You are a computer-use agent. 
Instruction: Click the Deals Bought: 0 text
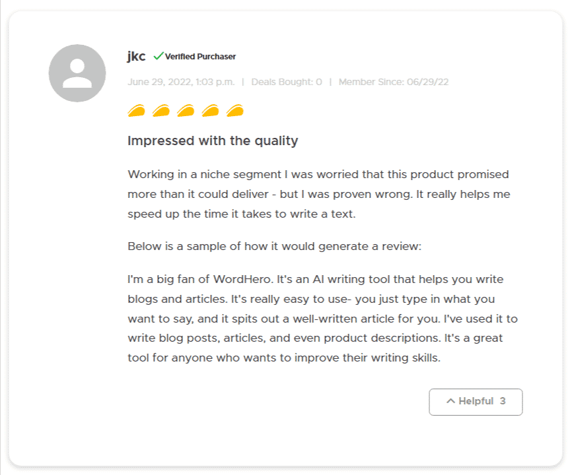pos(287,82)
